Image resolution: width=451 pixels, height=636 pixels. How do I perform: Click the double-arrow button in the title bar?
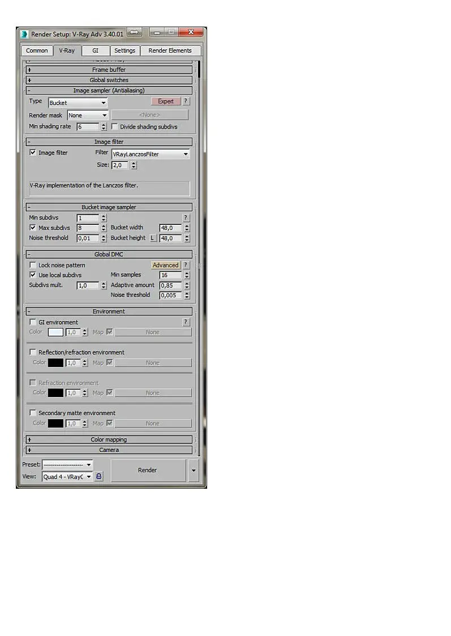(x=135, y=32)
